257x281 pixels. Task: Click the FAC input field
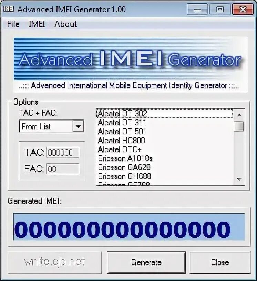click(63, 169)
